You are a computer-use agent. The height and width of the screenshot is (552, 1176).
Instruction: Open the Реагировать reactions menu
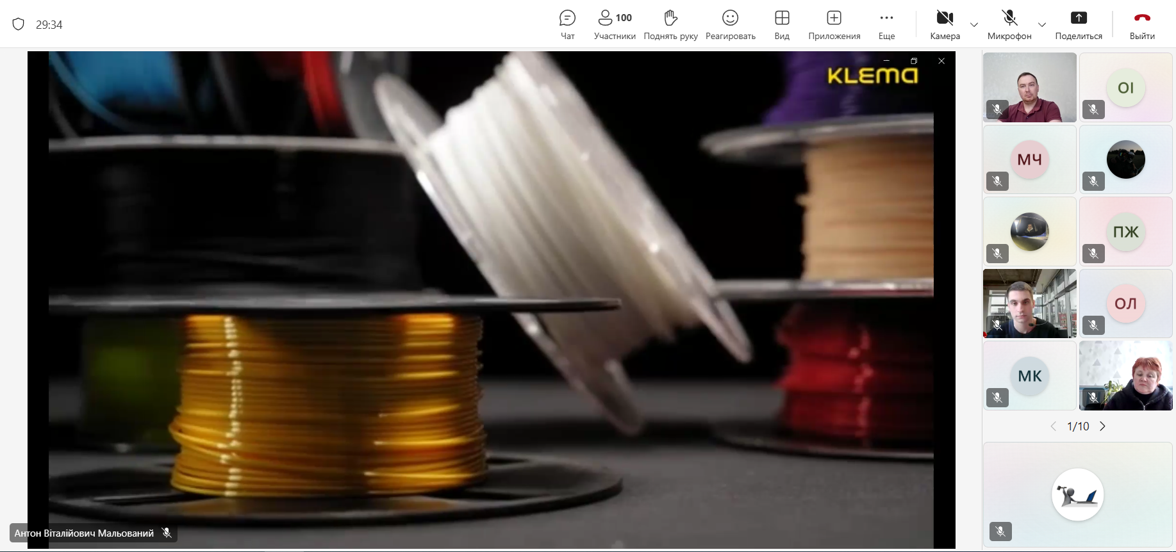tap(730, 24)
